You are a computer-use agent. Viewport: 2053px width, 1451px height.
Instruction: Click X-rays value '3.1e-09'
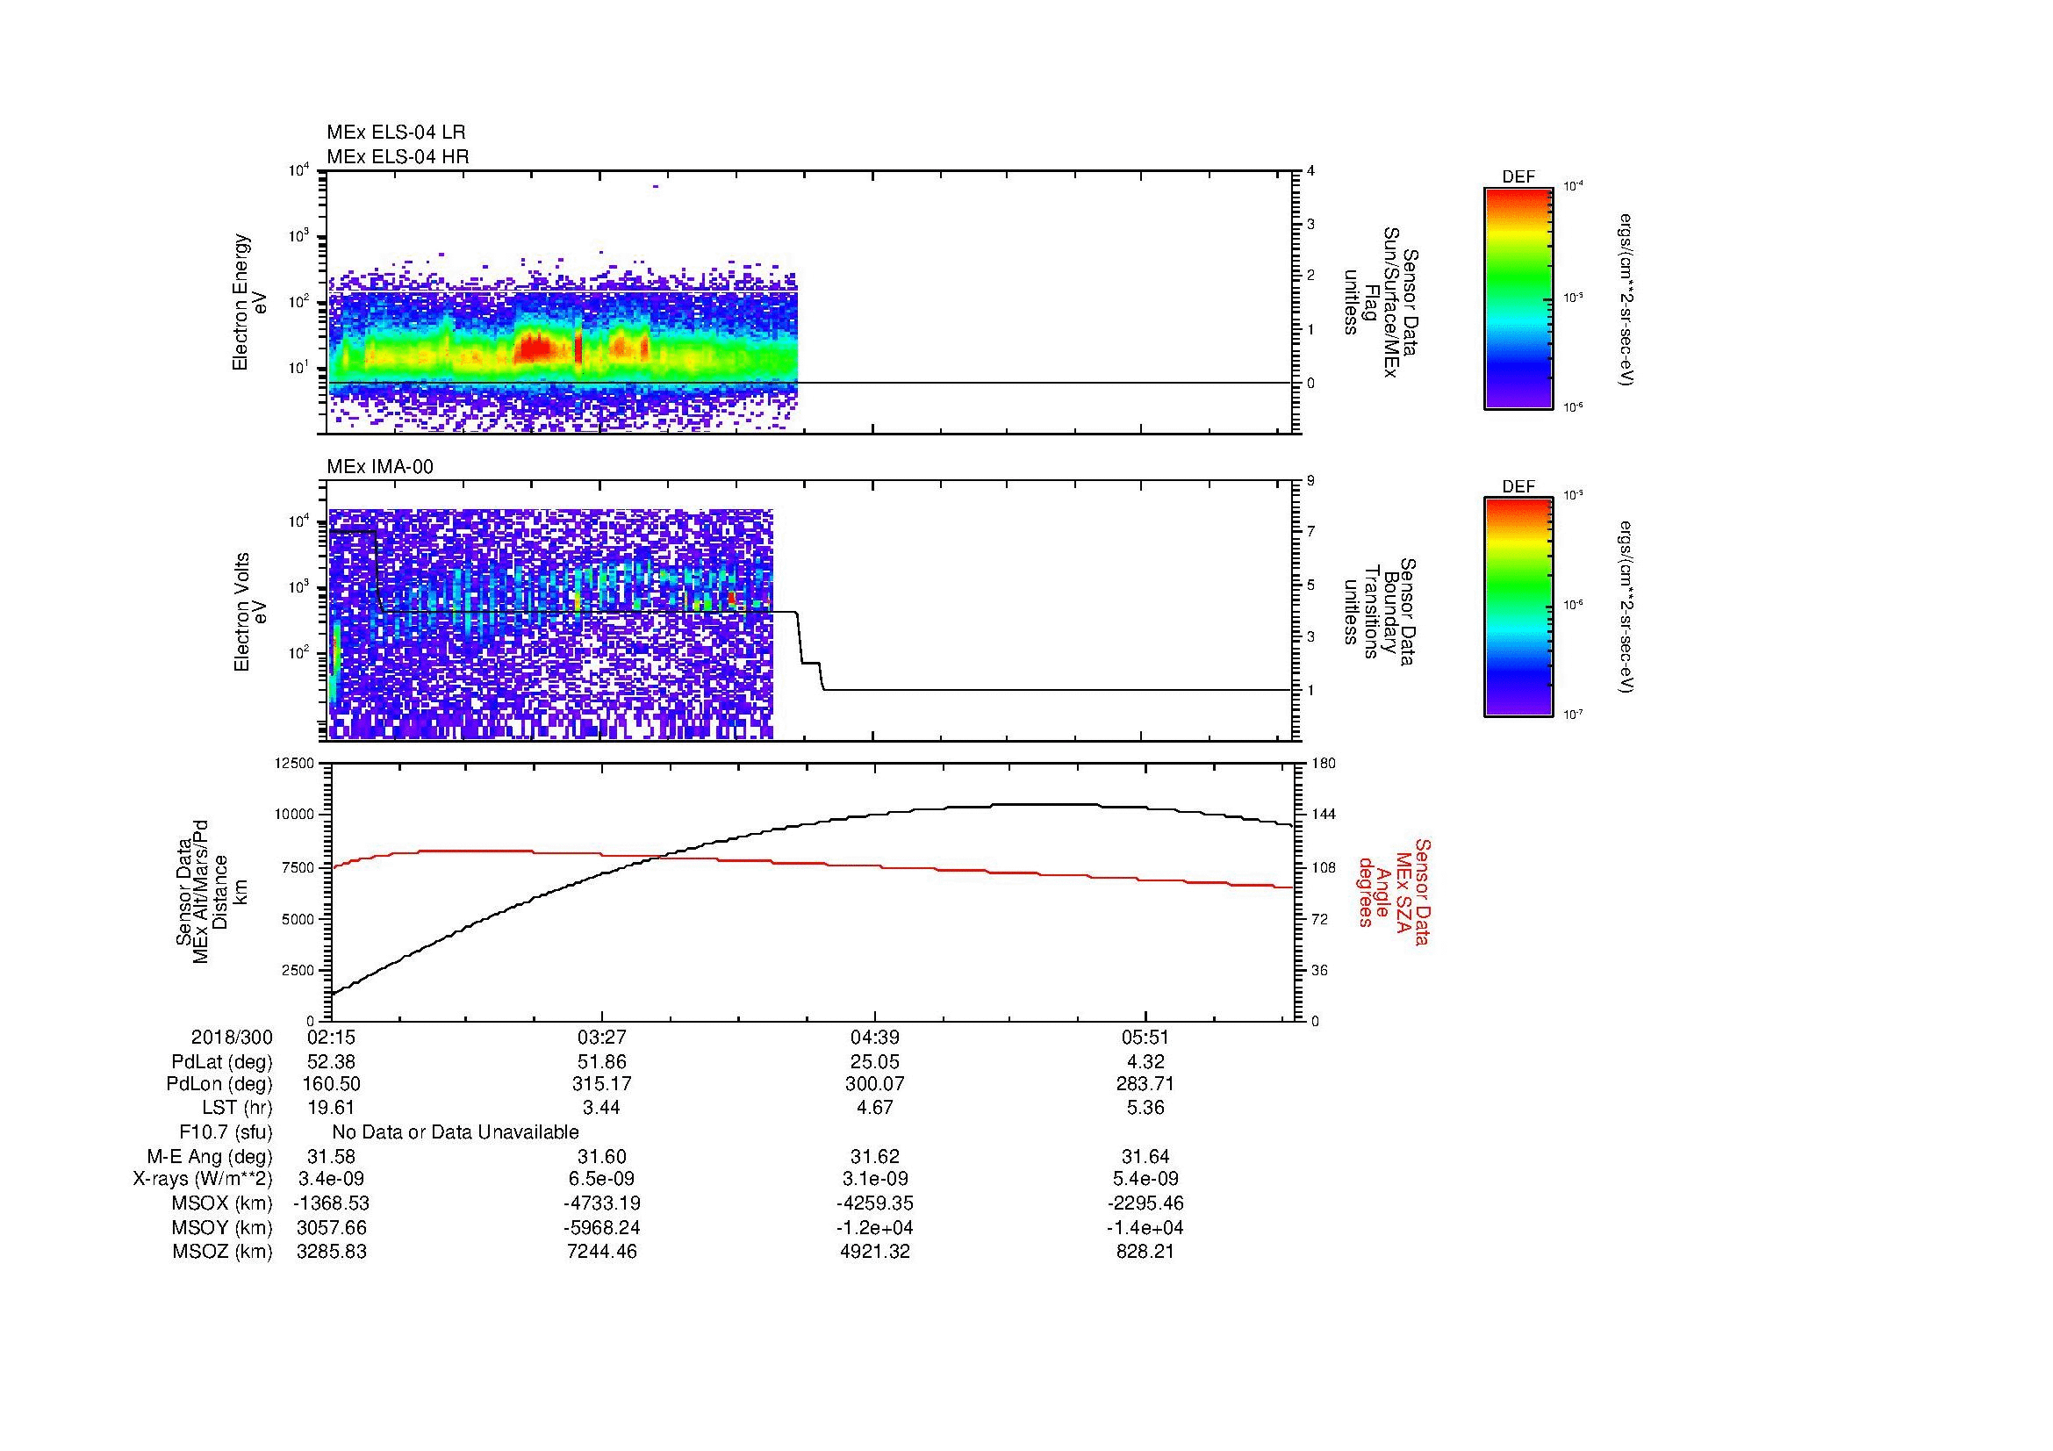pyautogui.click(x=874, y=1179)
